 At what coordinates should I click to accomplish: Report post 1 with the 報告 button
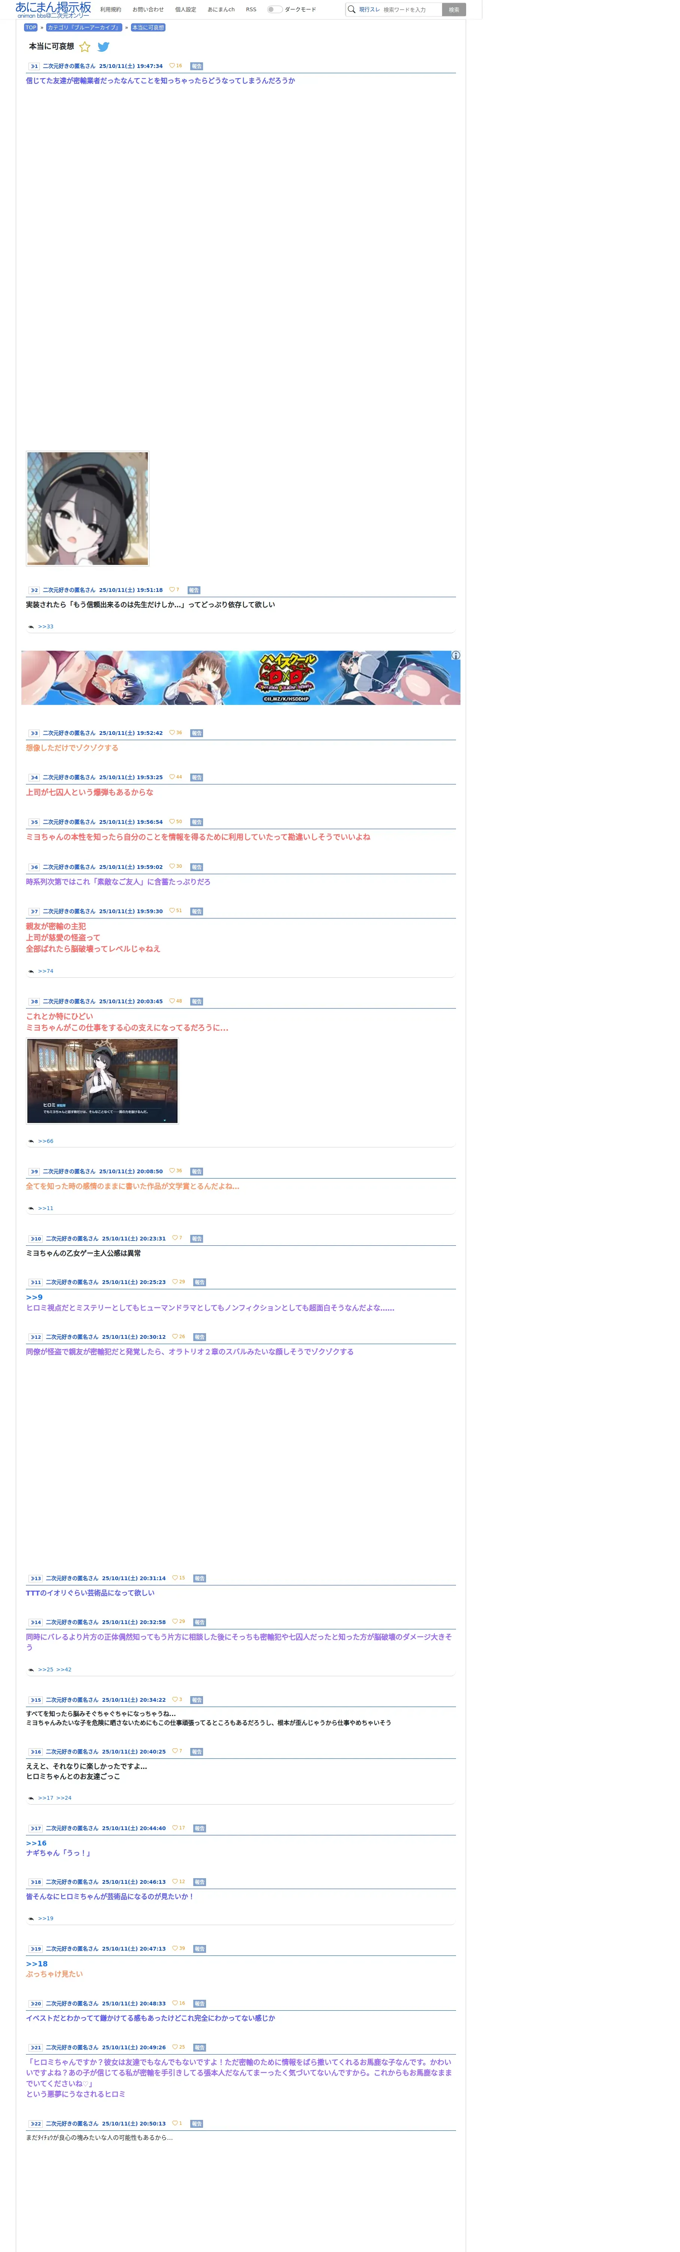[197, 66]
